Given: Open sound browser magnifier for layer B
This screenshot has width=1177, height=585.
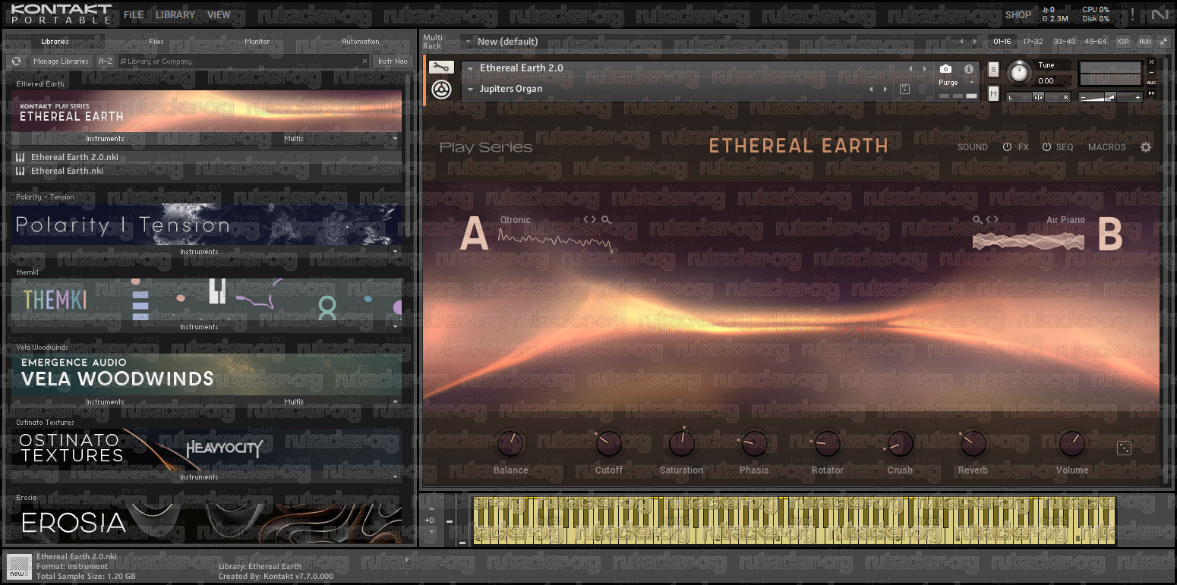Looking at the screenshot, I should click(977, 220).
